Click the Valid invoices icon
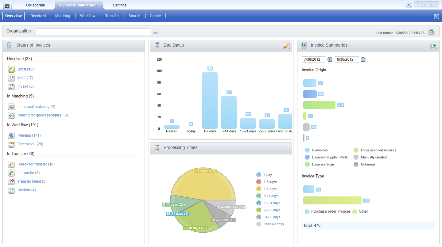 (x=11, y=78)
